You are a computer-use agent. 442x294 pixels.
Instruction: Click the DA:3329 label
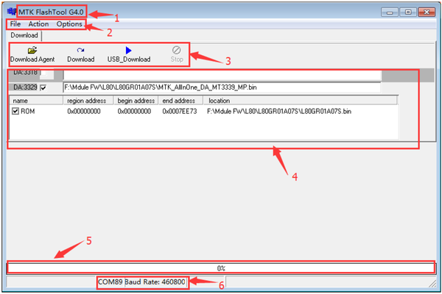(x=25, y=87)
